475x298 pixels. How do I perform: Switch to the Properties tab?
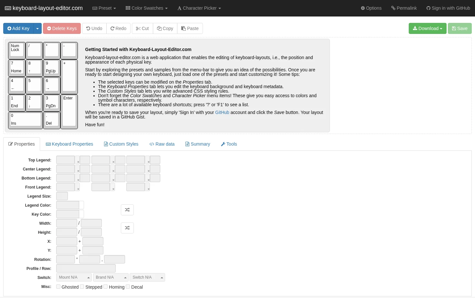pos(22,144)
